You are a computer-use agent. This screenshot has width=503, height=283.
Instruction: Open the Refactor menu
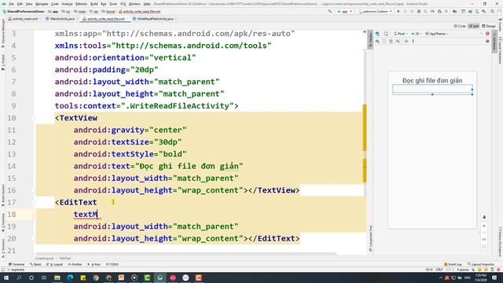81,4
